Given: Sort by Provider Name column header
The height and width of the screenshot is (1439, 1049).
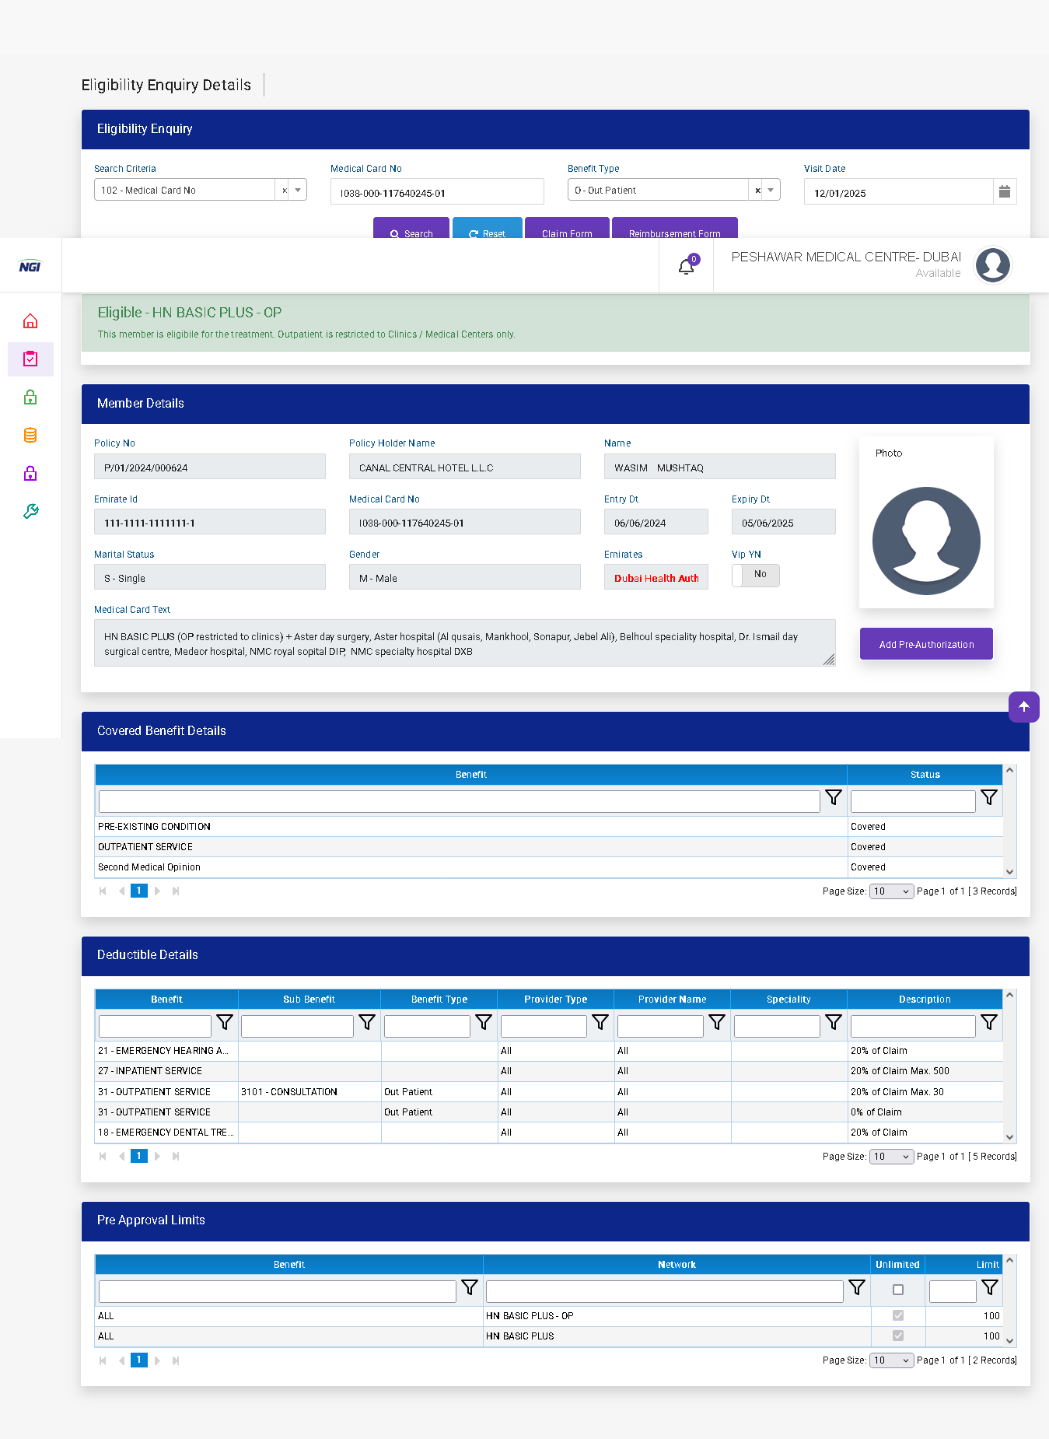Looking at the screenshot, I should coord(672,1000).
